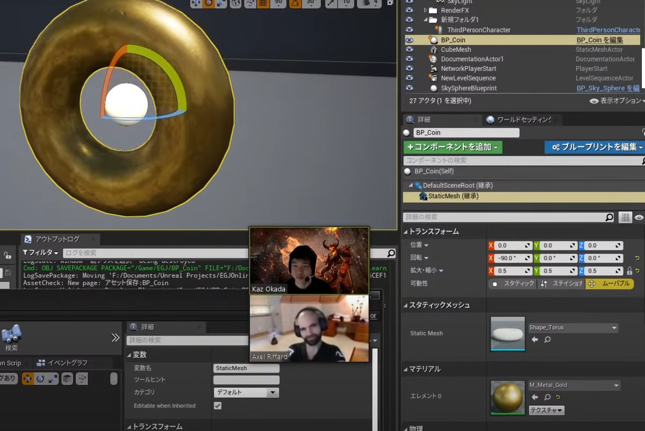Toggle visibility of ThirdPersonCharacter actor
Image resolution: width=645 pixels, height=431 pixels.
tap(410, 30)
